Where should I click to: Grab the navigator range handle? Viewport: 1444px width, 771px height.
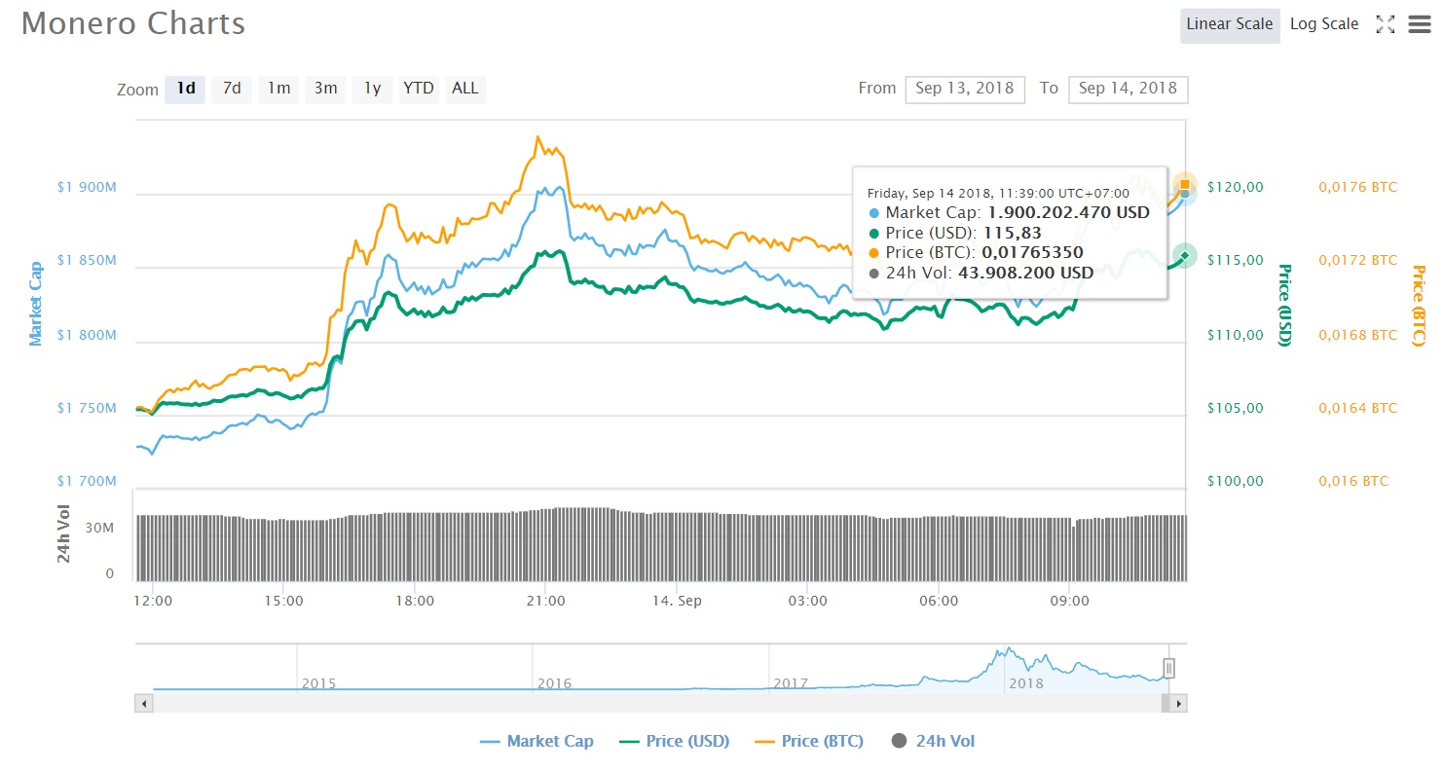coord(1169,668)
